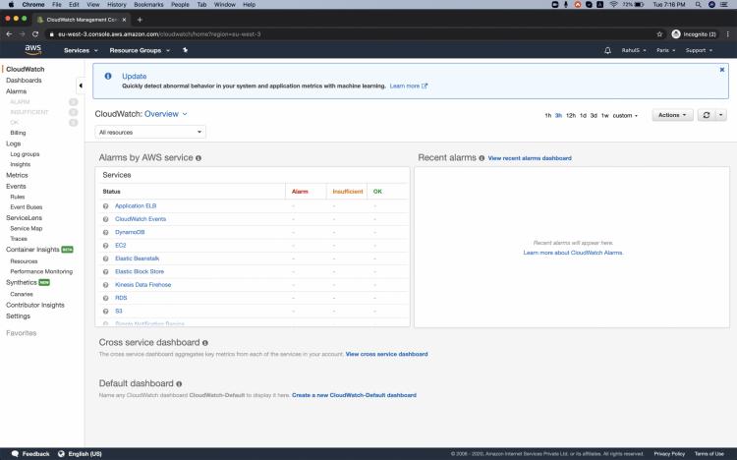Open the Elastic Beanstalk service link
This screenshot has height=460, width=737.
[137, 259]
